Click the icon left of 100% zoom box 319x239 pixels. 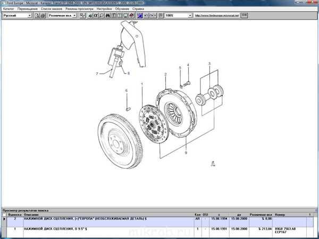(161, 15)
